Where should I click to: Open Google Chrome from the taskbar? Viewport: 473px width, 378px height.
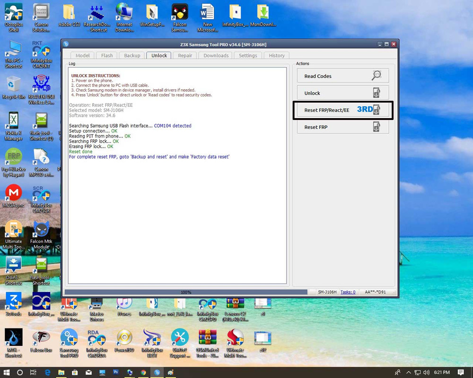143,372
